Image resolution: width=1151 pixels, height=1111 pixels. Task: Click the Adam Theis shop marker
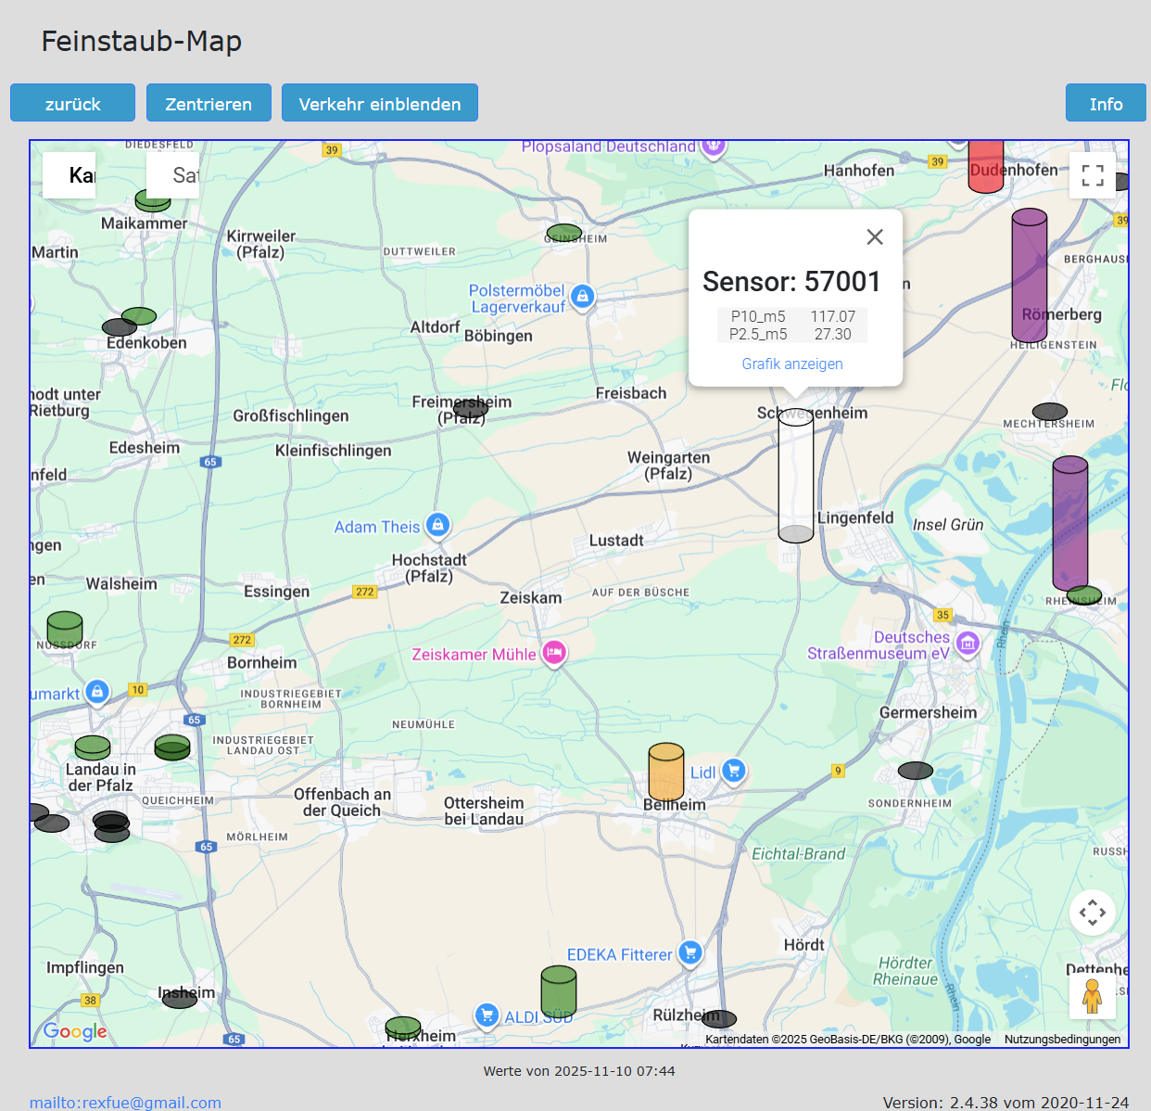coord(437,525)
